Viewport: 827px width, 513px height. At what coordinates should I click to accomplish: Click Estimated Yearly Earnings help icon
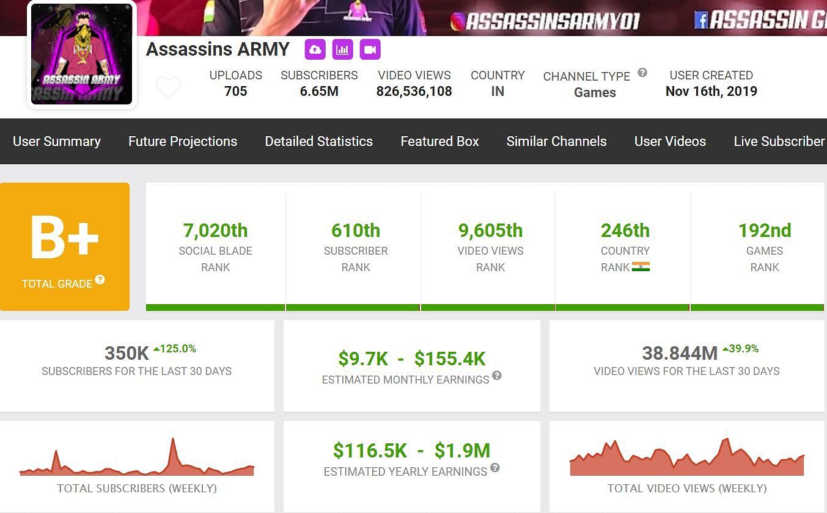(495, 468)
